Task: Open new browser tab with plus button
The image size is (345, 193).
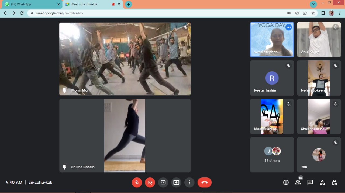Action: tap(129, 4)
